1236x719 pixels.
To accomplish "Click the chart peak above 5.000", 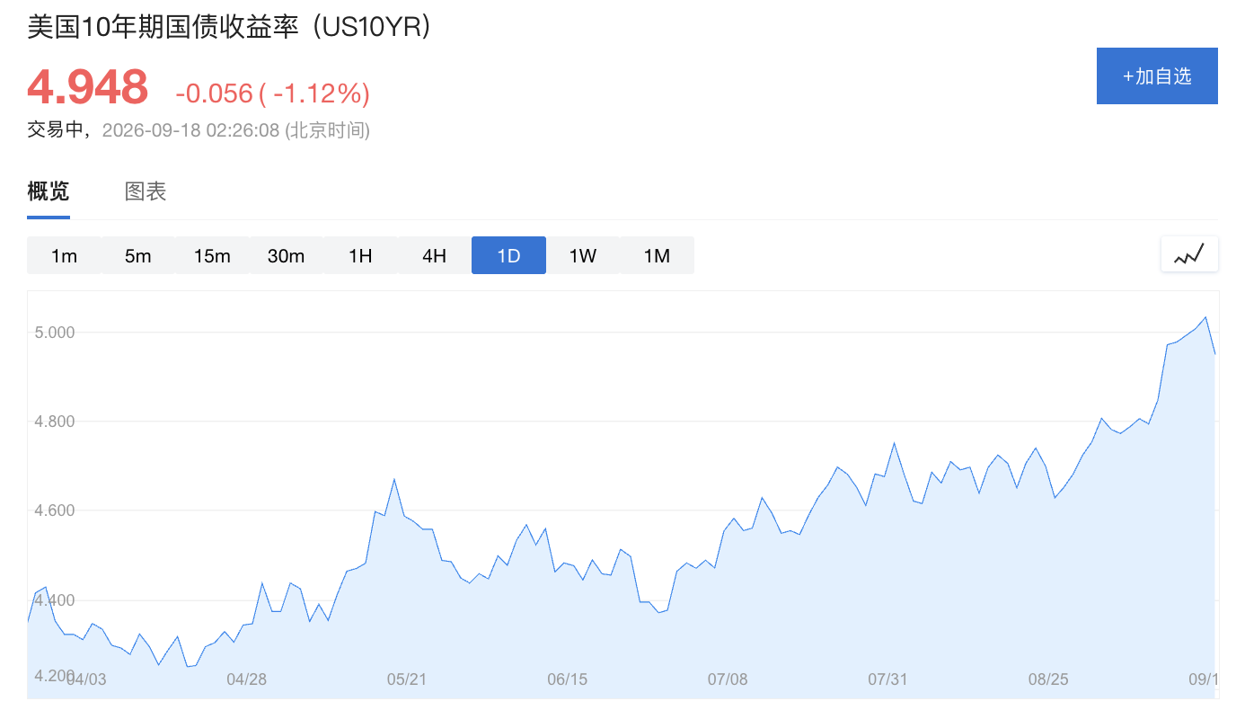I will click(x=1205, y=317).
